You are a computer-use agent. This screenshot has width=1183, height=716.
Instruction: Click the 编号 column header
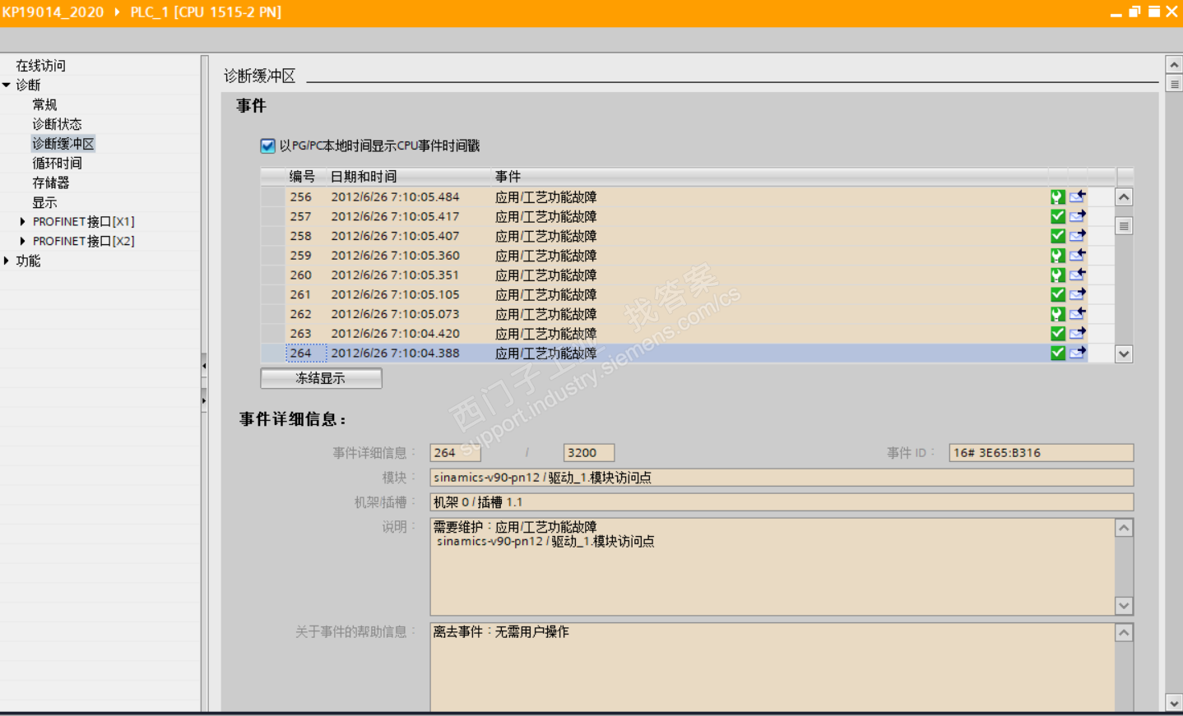[302, 177]
